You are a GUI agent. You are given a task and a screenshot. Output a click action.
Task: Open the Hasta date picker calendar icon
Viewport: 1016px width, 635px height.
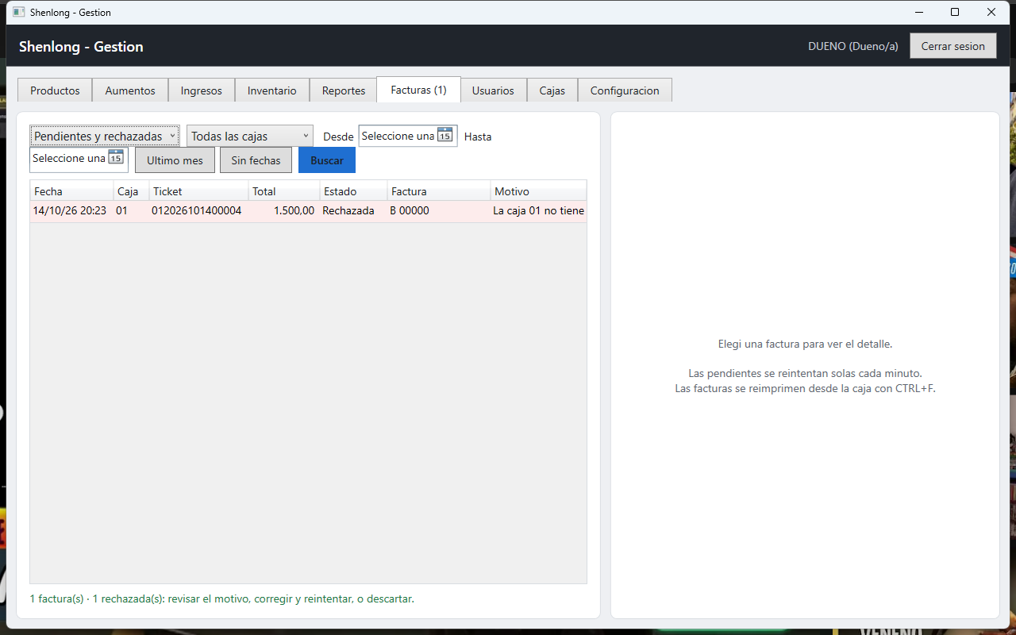116,157
